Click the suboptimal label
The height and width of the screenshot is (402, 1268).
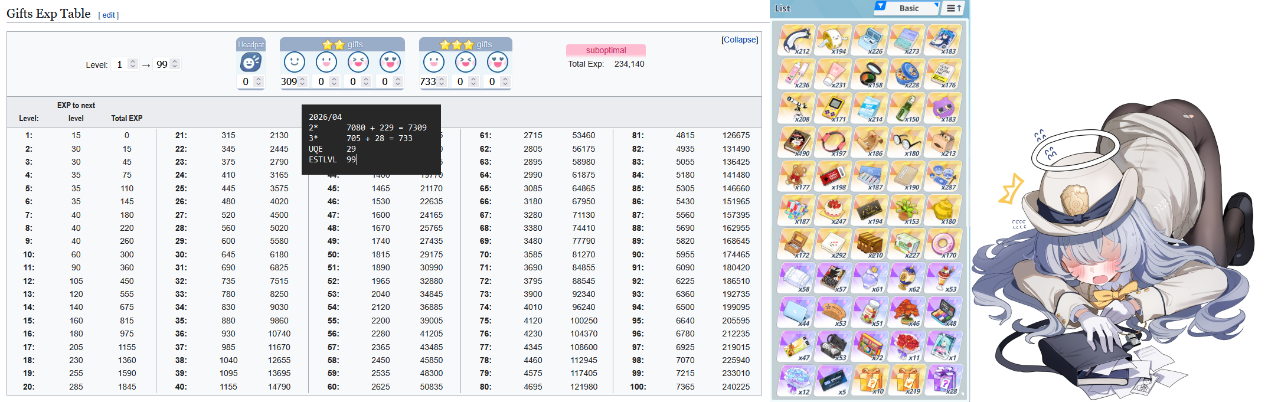pyautogui.click(x=606, y=50)
